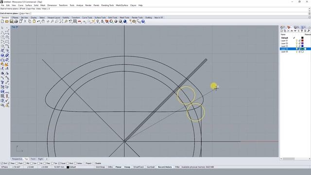Click the Move layer down triangle

coord(295,31)
